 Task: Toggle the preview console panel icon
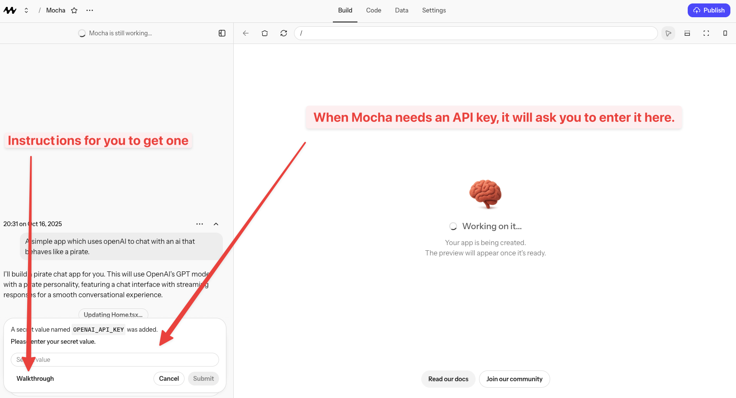point(687,33)
